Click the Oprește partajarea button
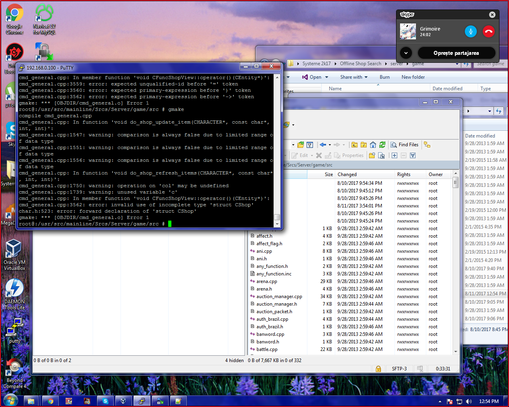The image size is (509, 407). 456,53
